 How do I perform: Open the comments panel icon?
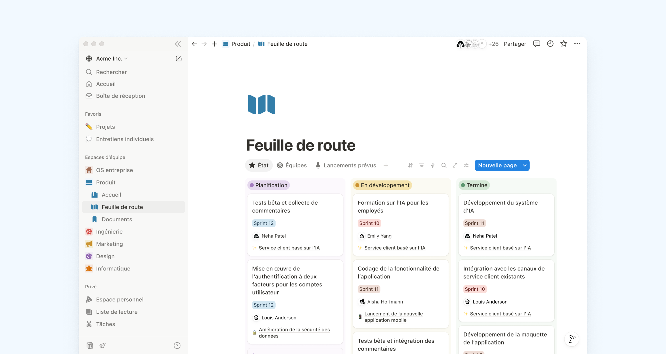(x=537, y=44)
